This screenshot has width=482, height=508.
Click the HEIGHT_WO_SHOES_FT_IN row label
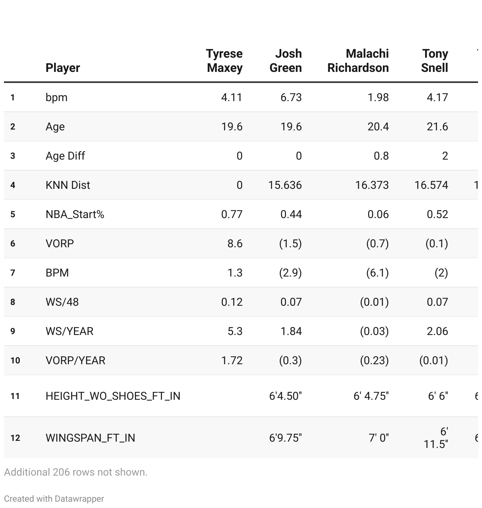pyautogui.click(x=113, y=396)
